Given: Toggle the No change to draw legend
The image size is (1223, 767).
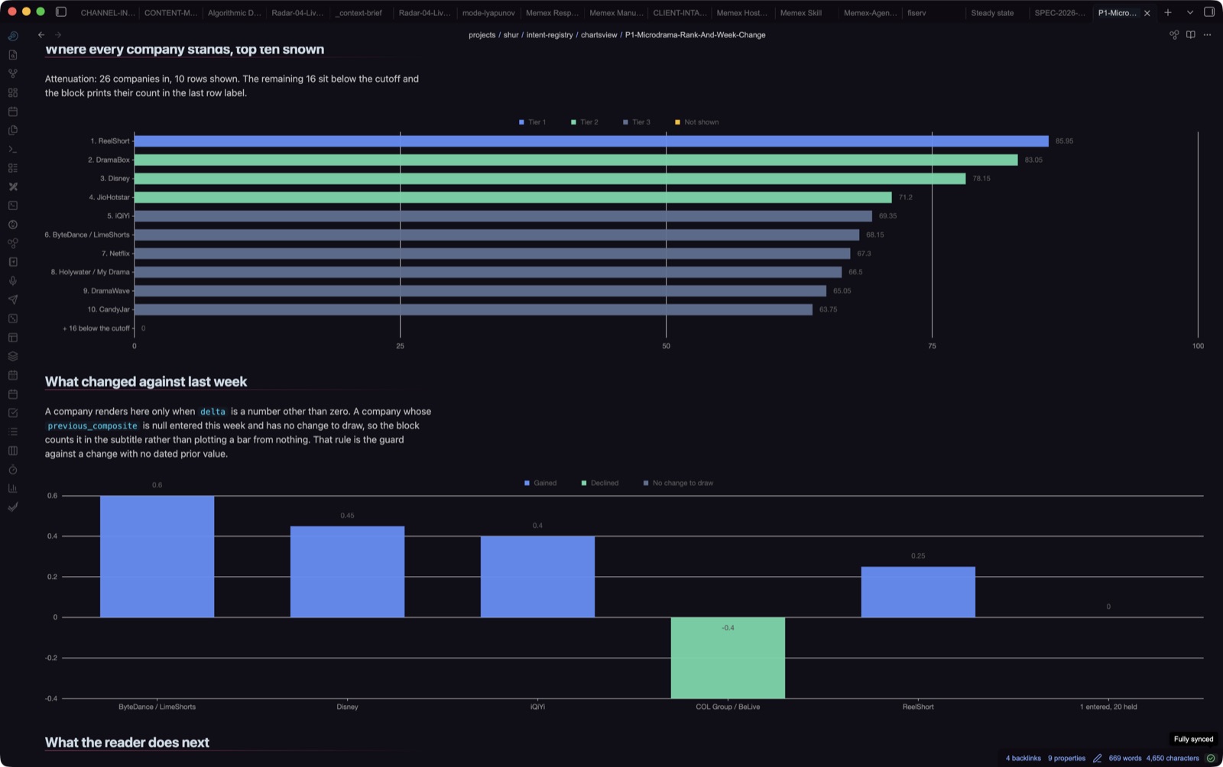Looking at the screenshot, I should 679,483.
